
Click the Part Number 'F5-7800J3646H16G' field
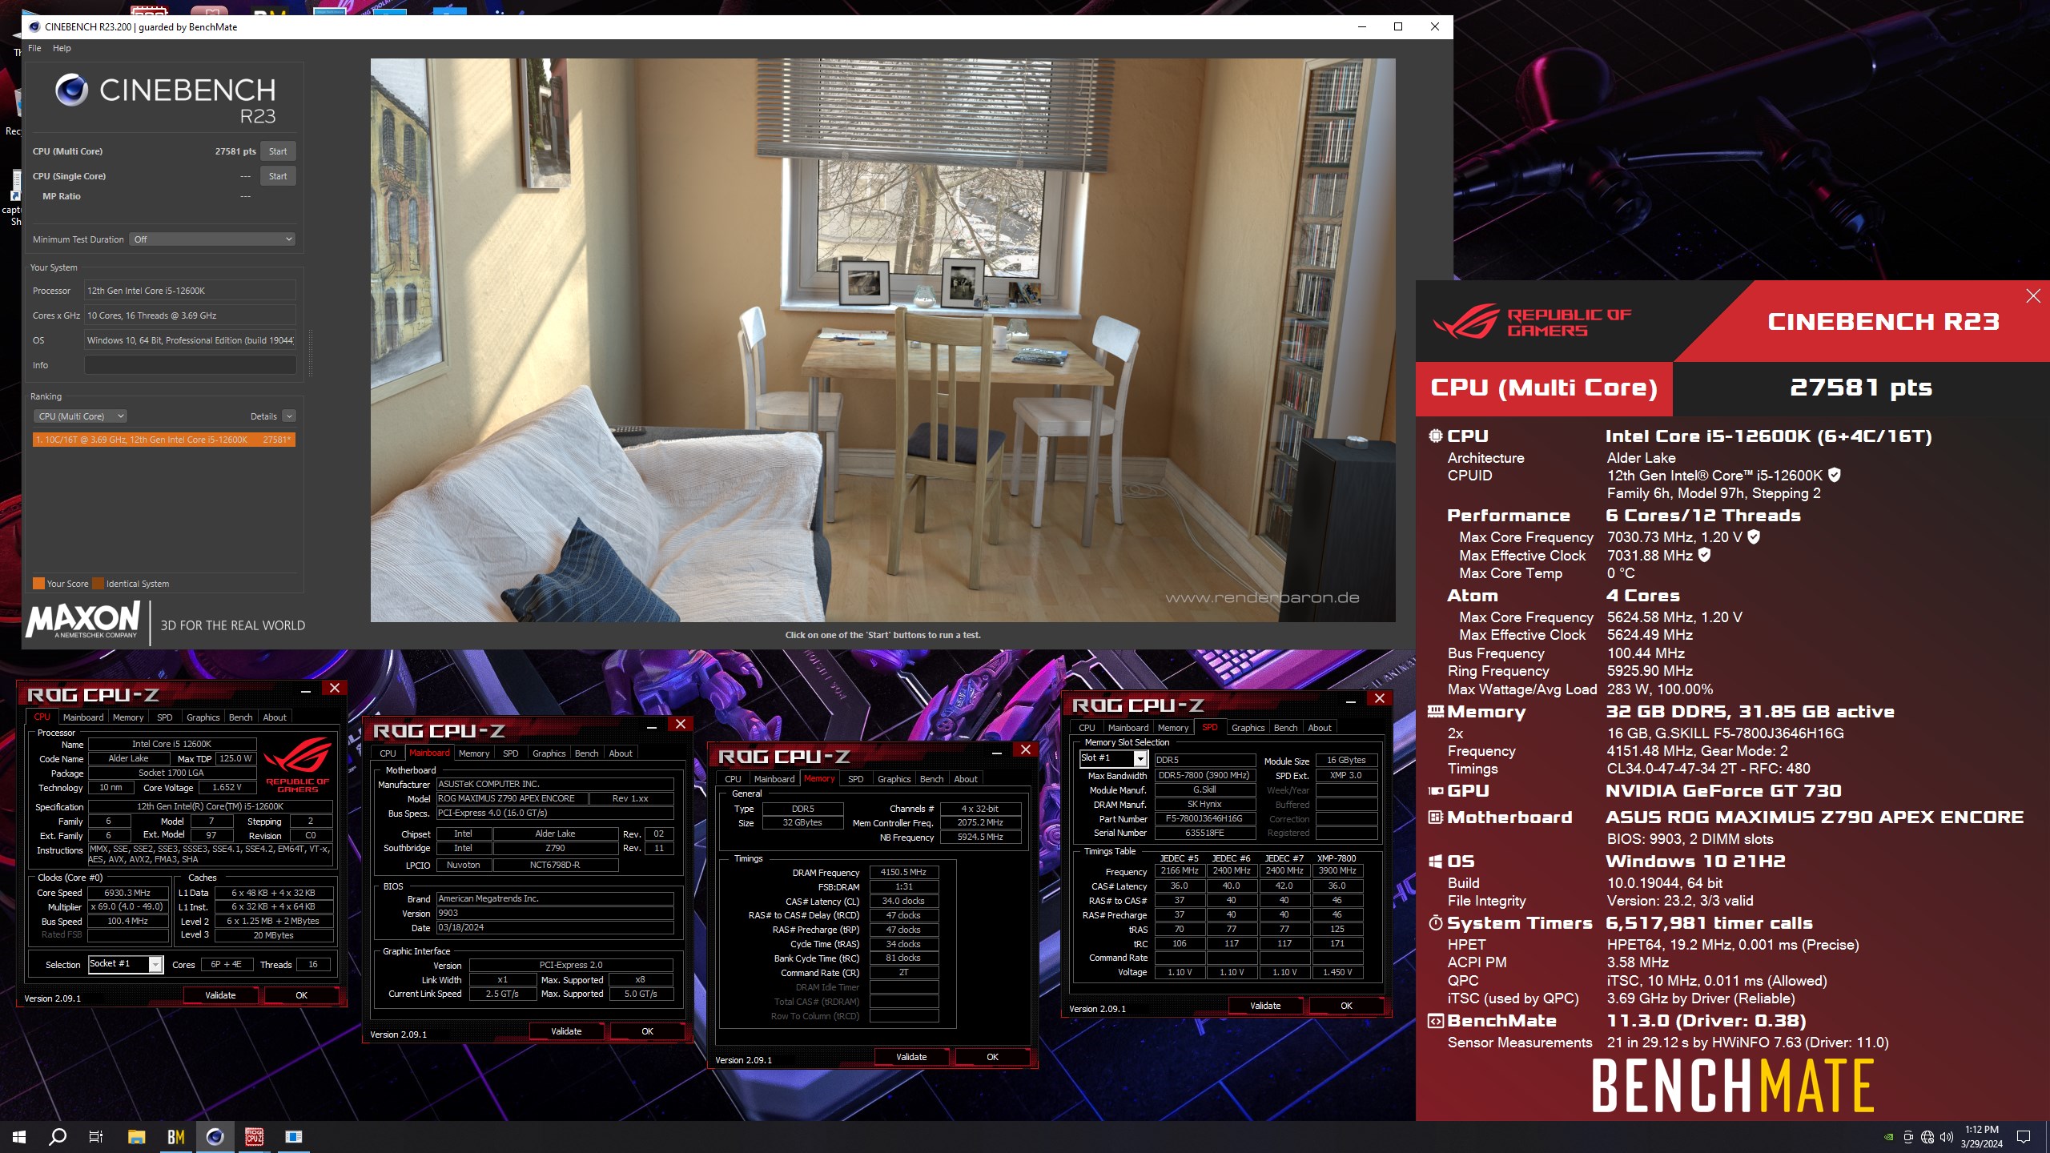1204,819
